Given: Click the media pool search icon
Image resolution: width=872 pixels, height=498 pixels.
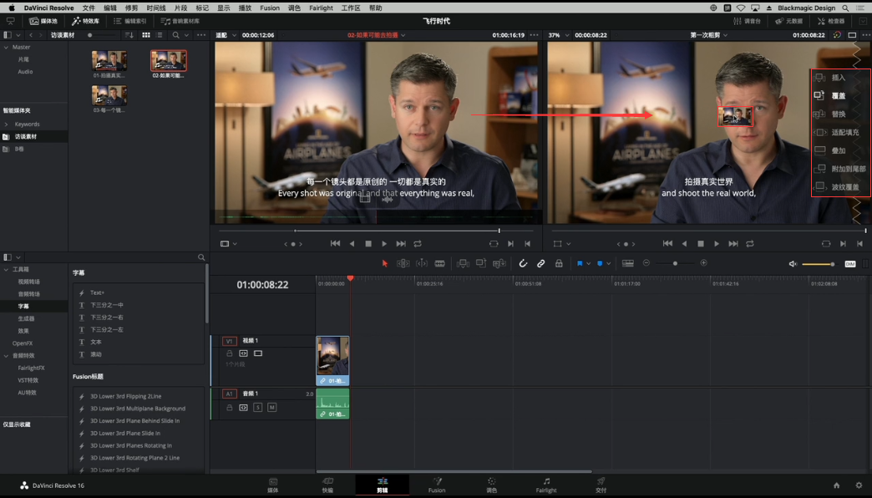Looking at the screenshot, I should click(175, 35).
